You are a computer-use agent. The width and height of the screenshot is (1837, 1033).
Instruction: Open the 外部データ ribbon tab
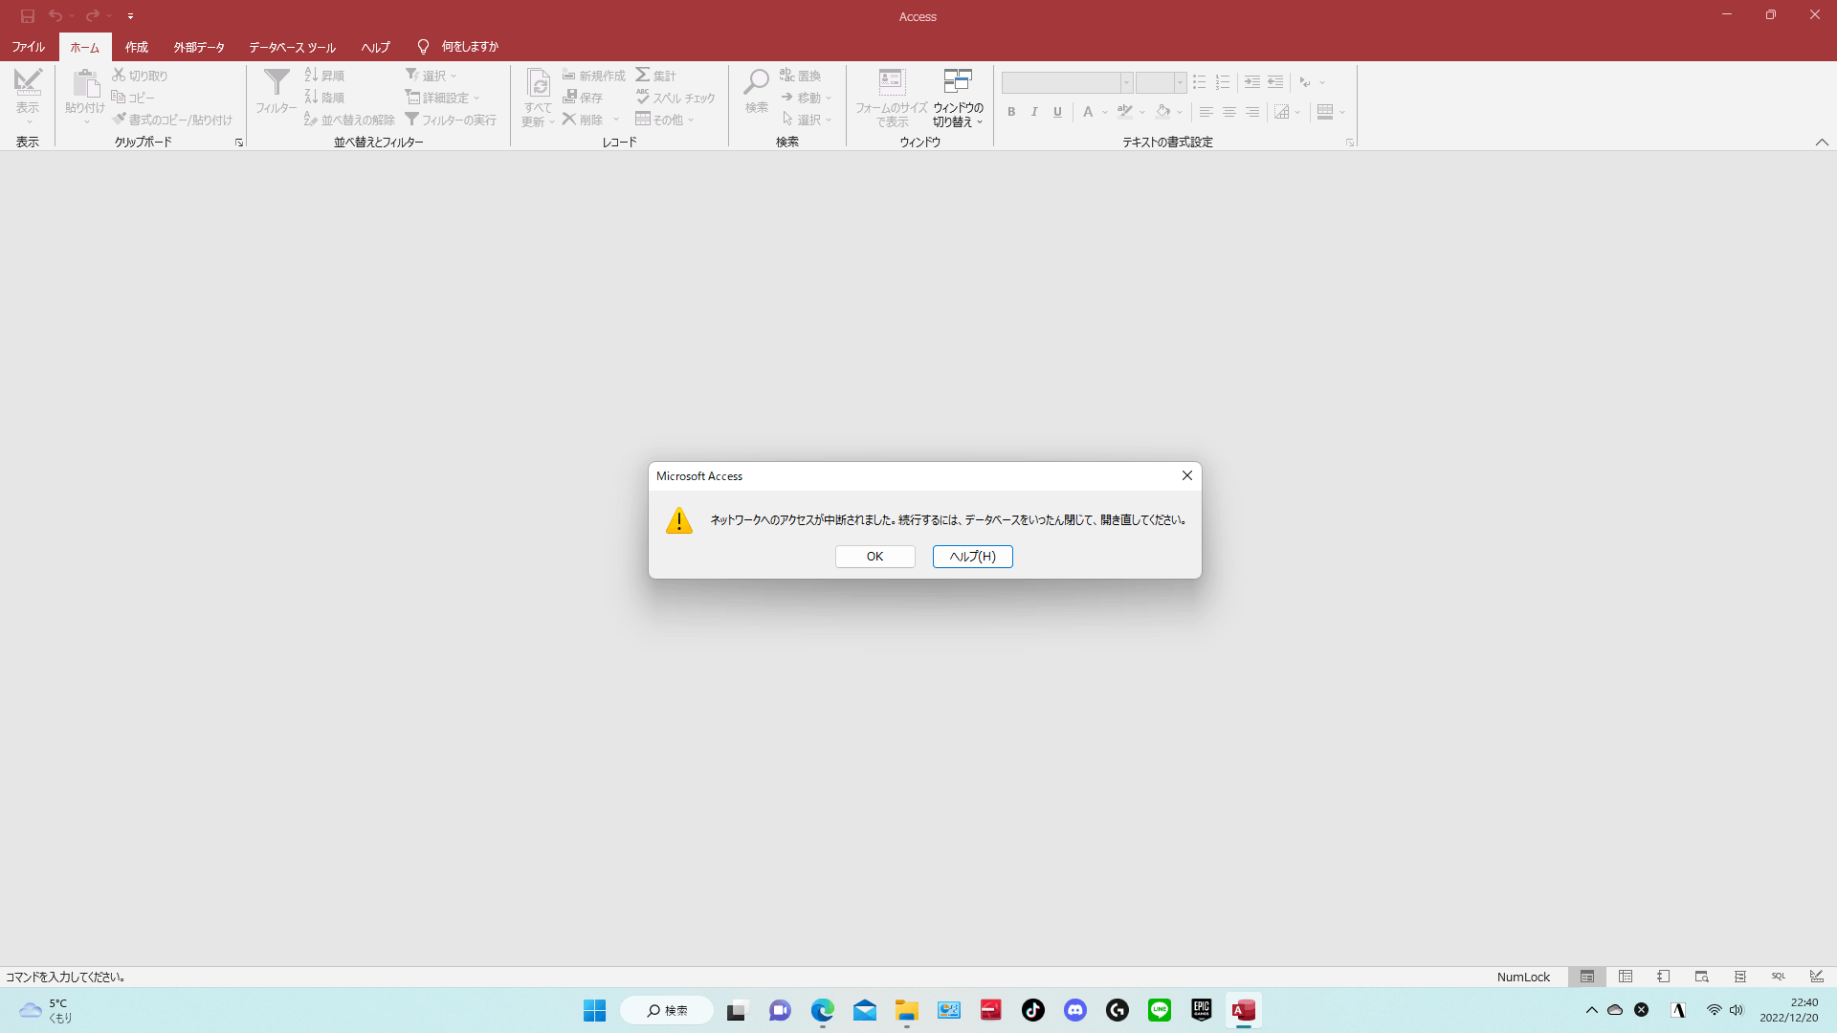tap(199, 47)
